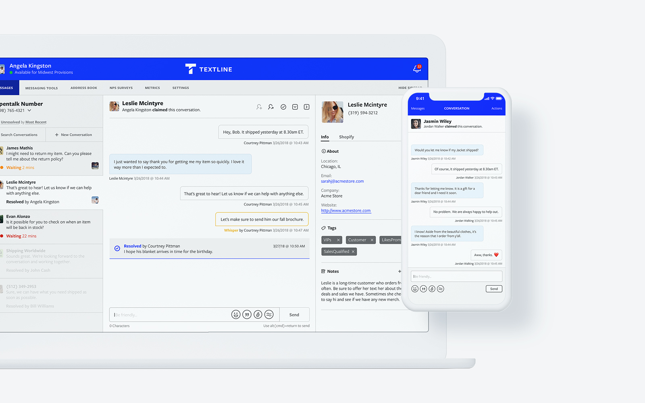Click the Textline logo in the header

click(209, 69)
